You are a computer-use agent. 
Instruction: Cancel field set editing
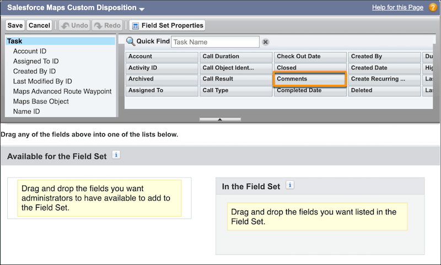coord(39,25)
